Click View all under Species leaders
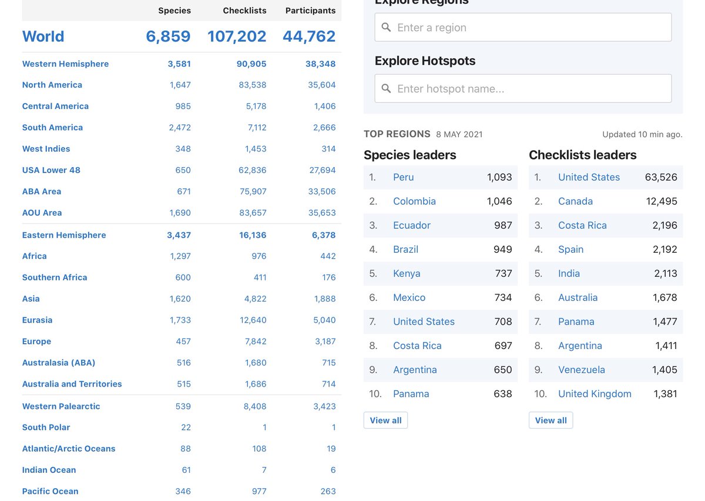 (x=385, y=421)
